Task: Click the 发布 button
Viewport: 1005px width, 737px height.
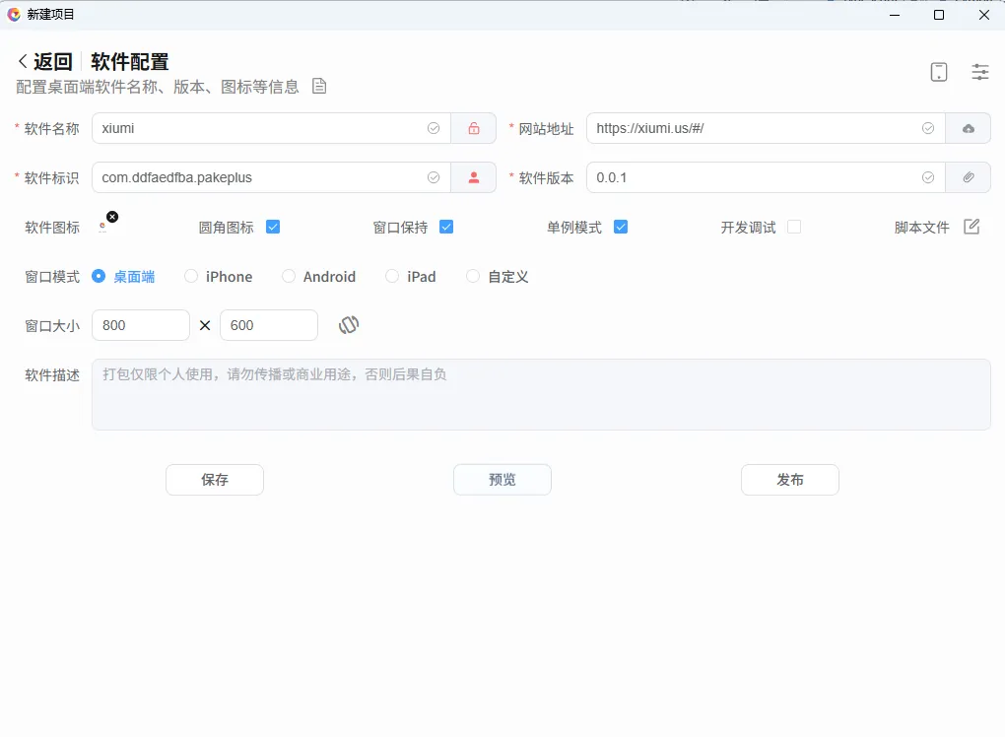Action: tap(789, 480)
